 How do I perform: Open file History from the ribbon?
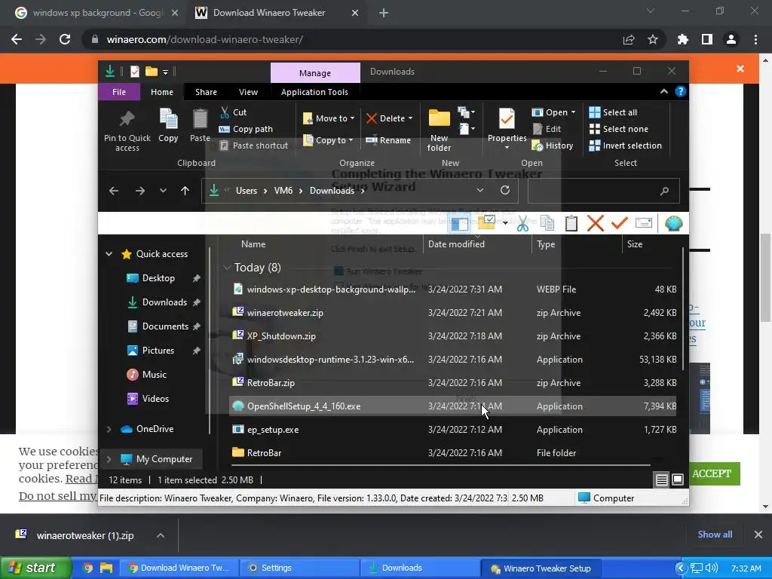(x=553, y=146)
